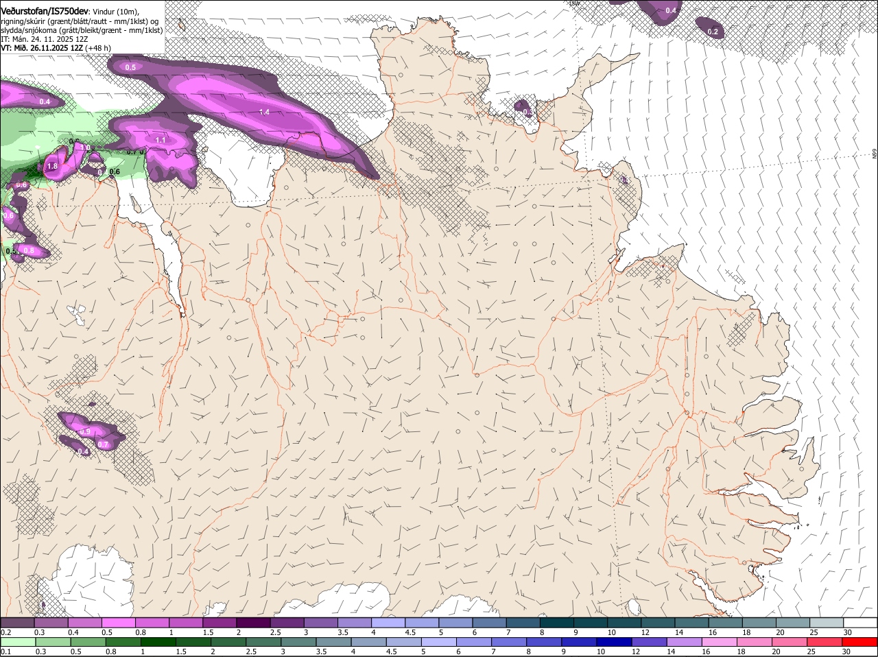Click the 'slydda/snjókoma' header text
Screen dimensions: 878x657
click(28, 30)
